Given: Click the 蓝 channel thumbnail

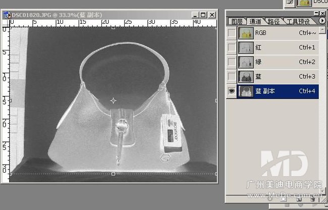Looking at the screenshot, I should 246,77.
